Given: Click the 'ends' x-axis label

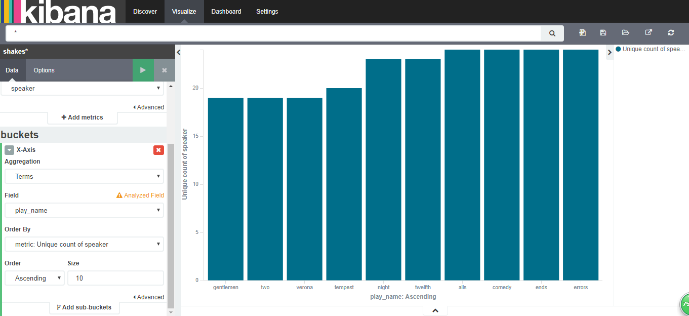Looking at the screenshot, I should point(541,288).
